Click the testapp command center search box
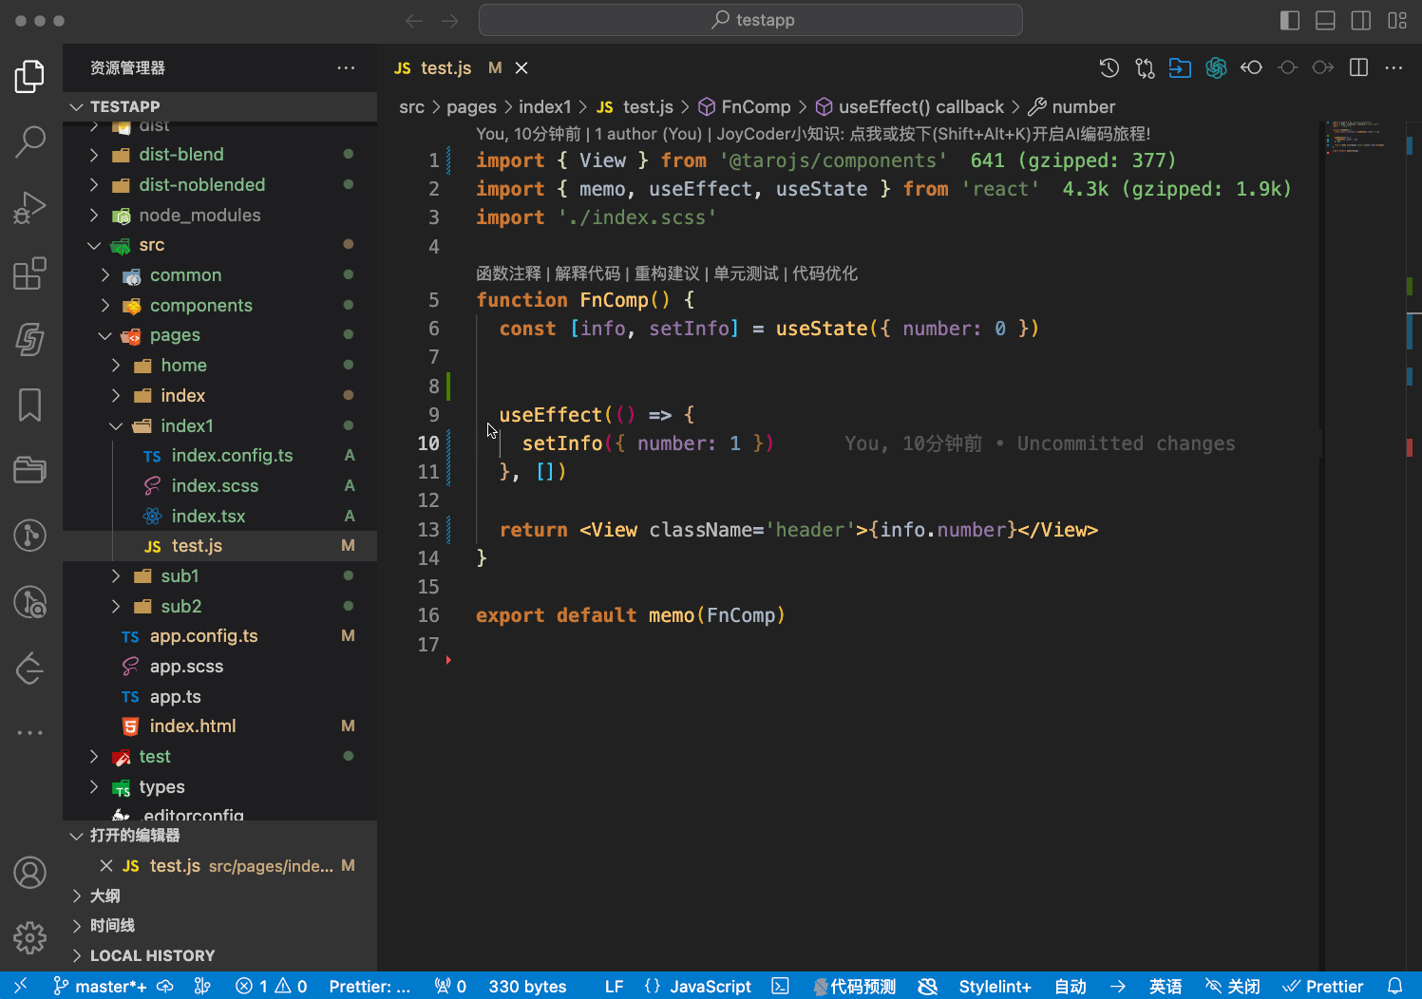 click(750, 20)
